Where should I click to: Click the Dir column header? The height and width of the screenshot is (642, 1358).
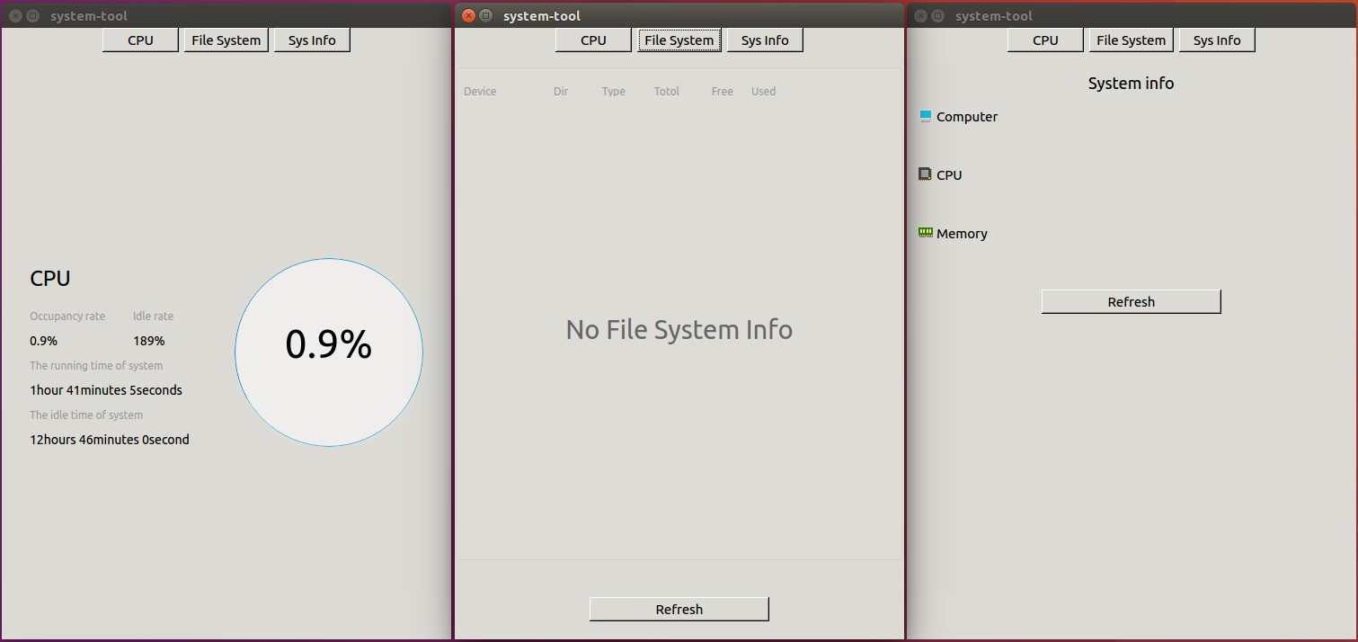pos(560,91)
